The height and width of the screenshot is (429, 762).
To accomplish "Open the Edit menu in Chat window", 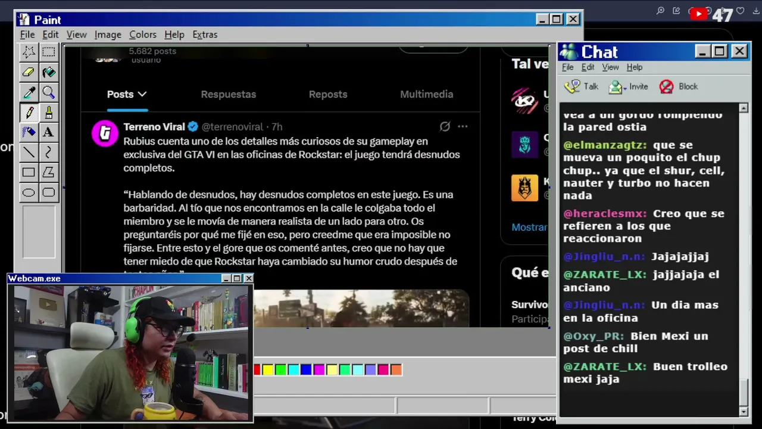I will pos(588,67).
